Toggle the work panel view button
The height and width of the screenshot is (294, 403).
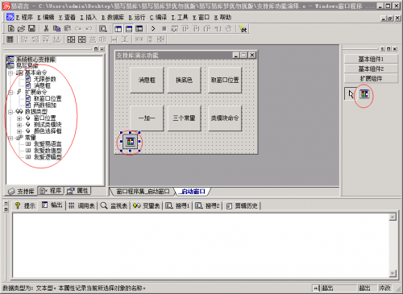coord(118,28)
